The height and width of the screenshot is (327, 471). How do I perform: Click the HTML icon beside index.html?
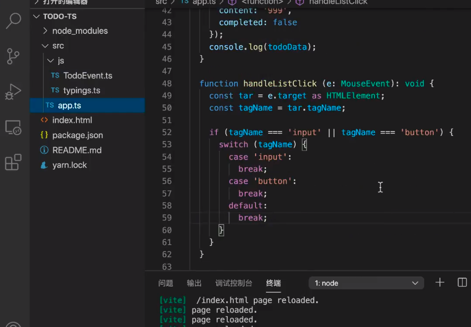(44, 120)
